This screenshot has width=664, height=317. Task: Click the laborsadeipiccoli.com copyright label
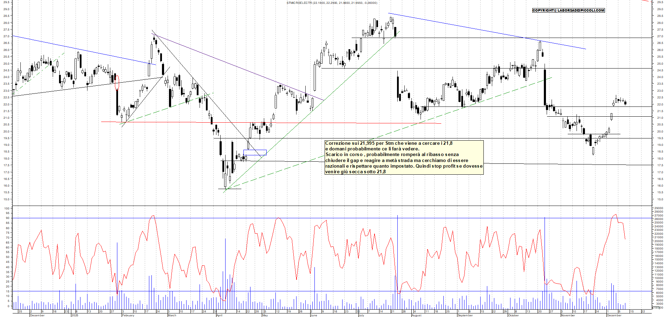tap(568, 11)
